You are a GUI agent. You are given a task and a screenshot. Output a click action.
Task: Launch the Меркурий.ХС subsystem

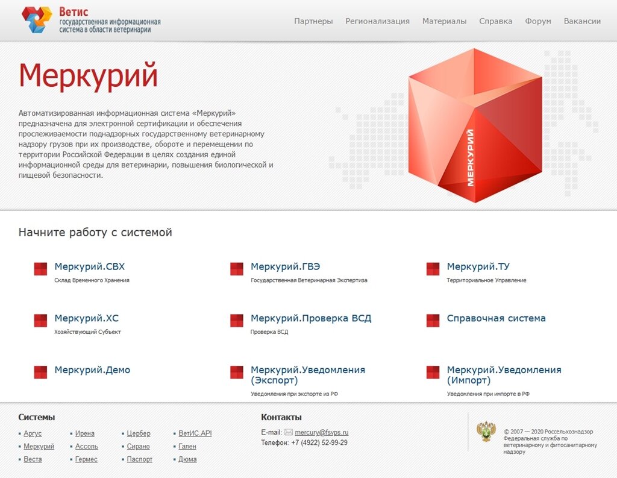(86, 318)
